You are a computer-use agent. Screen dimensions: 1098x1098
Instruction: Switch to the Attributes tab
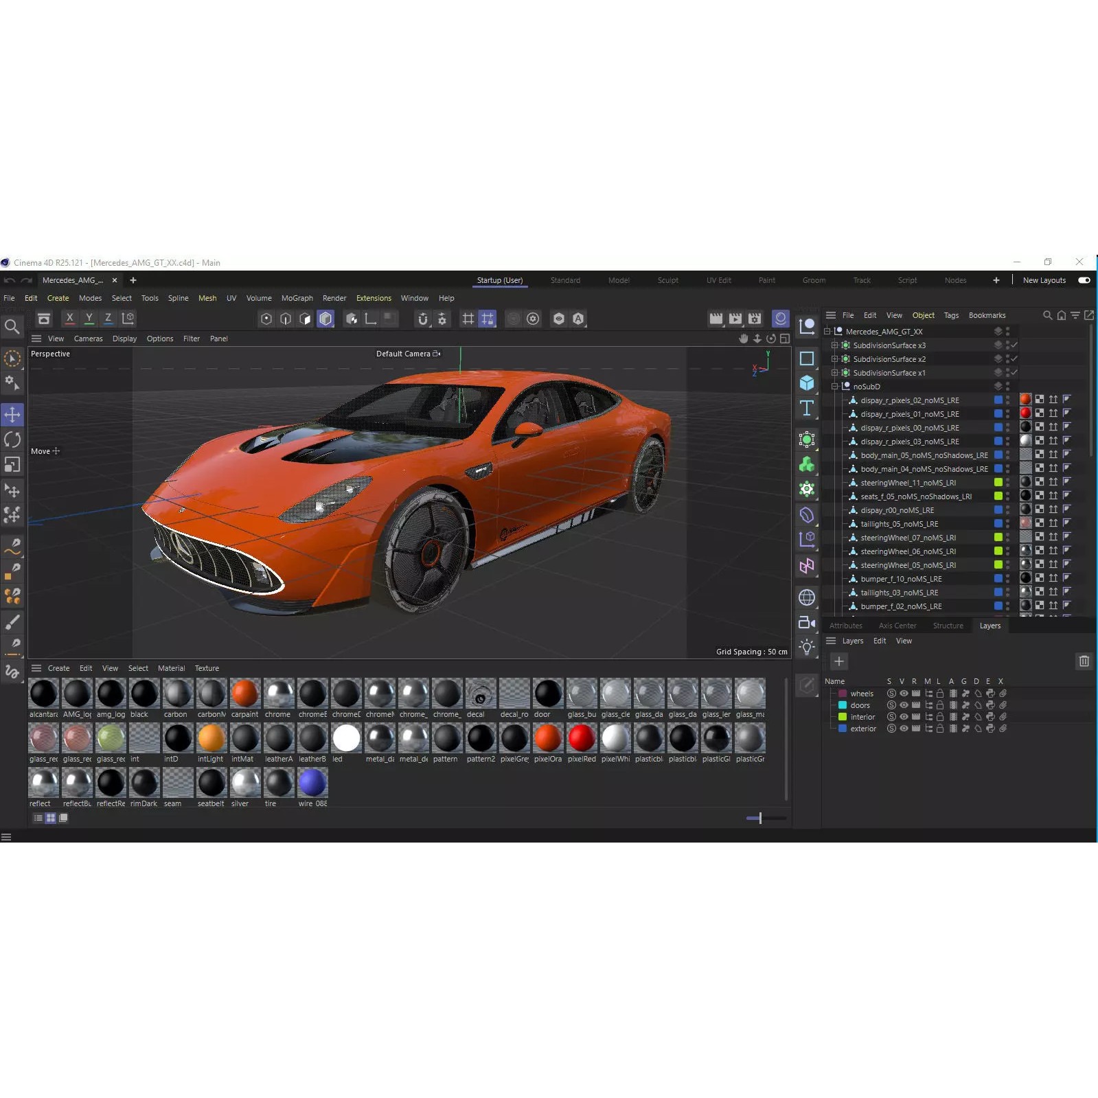click(845, 626)
